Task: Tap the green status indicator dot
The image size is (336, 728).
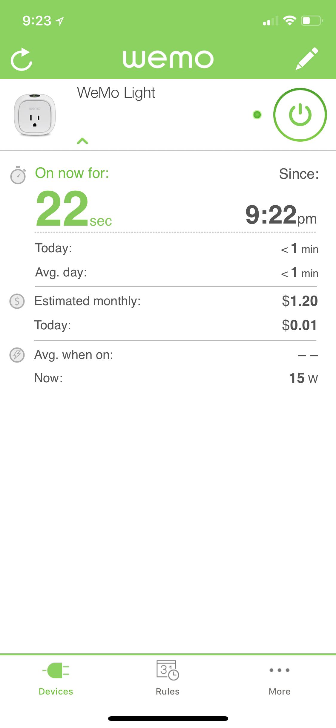Action: tap(257, 115)
